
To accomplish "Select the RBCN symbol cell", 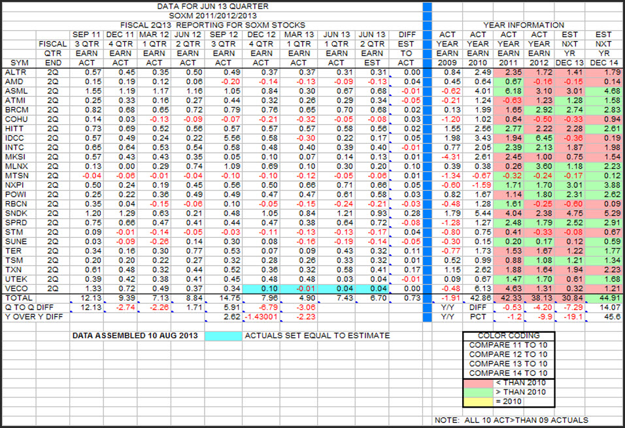I will click(x=19, y=204).
